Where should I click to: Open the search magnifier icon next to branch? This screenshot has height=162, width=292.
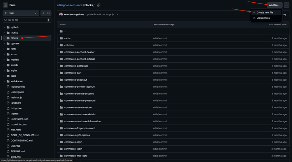click(49, 13)
